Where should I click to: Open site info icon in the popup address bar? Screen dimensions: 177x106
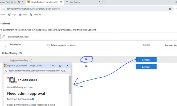click(6, 70)
